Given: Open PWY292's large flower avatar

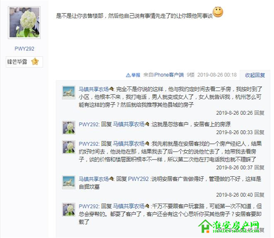Looking at the screenshot, I should 24,22.
